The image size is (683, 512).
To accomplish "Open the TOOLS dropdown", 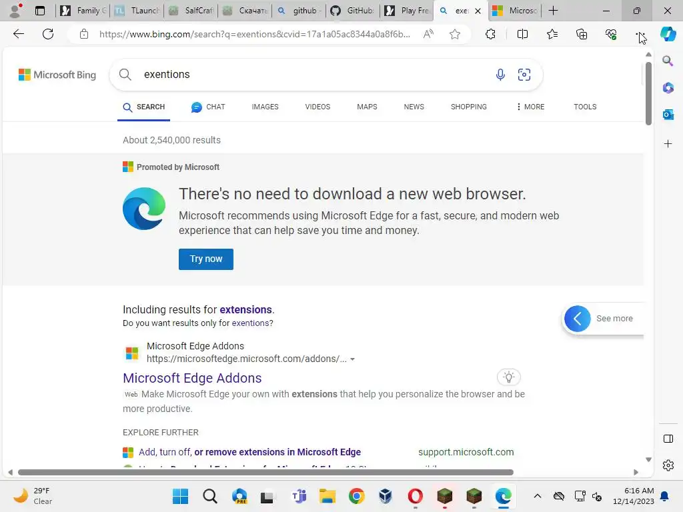I will pos(585,107).
